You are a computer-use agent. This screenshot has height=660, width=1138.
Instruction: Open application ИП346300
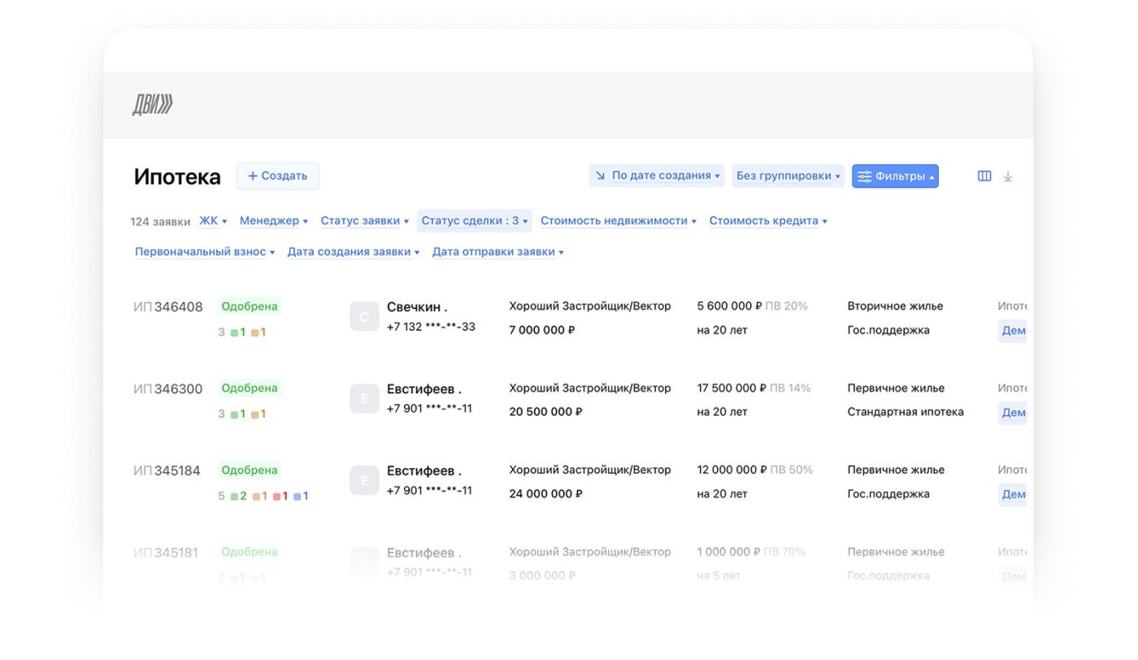pos(168,389)
